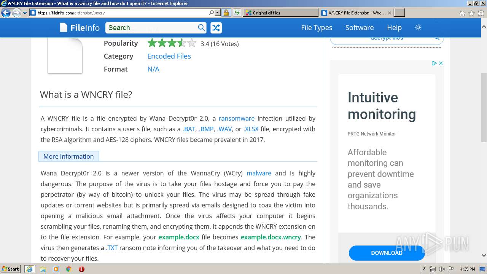Click the Internet Explorer taskbar icon
Screen dimensions: 487x274
tap(30, 269)
